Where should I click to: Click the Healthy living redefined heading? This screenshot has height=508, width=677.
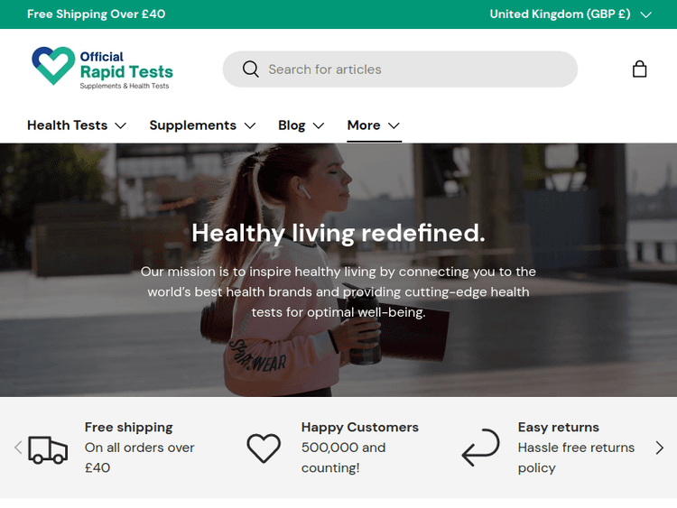pyautogui.click(x=338, y=233)
